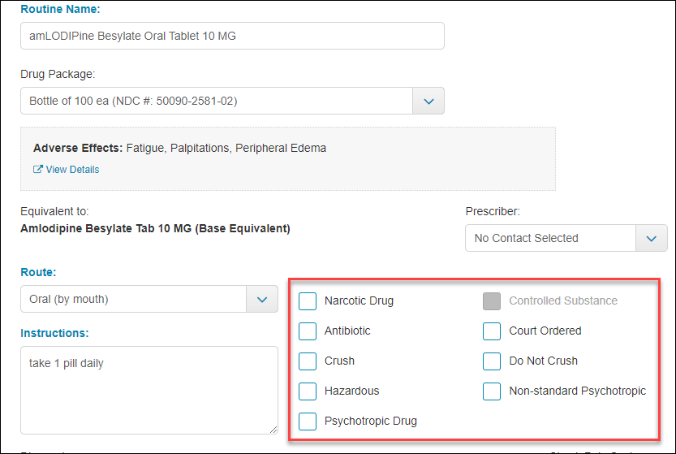This screenshot has width=676, height=454.
Task: Enable the Antibiotic checkbox
Action: [308, 331]
